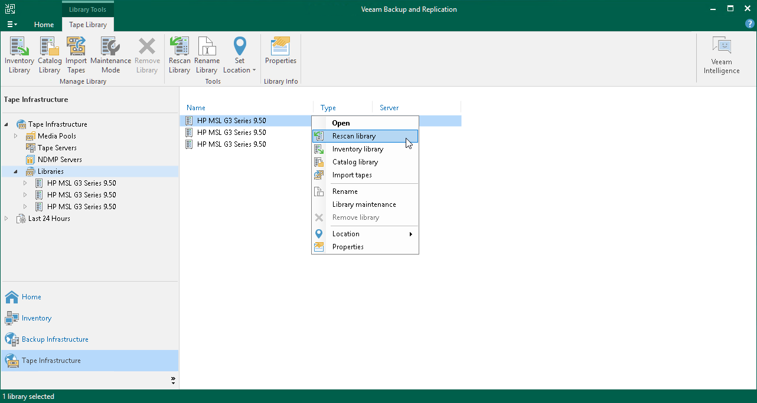Image resolution: width=757 pixels, height=403 pixels.
Task: Click the help question mark icon
Action: (750, 24)
